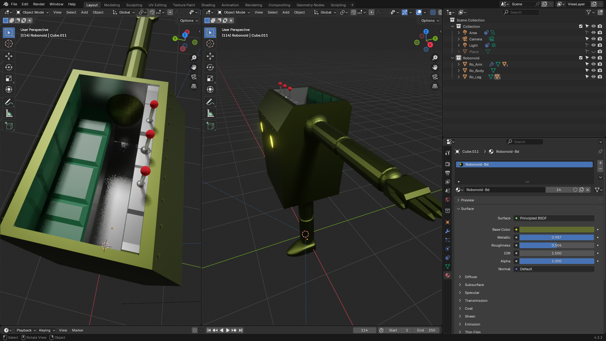
Task: Uncheck the Robonoid collection checkbox
Action: (581, 58)
